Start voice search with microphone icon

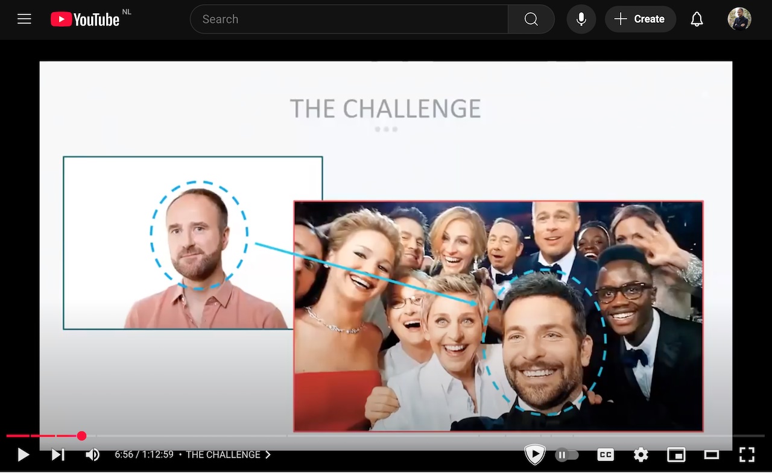(x=581, y=19)
